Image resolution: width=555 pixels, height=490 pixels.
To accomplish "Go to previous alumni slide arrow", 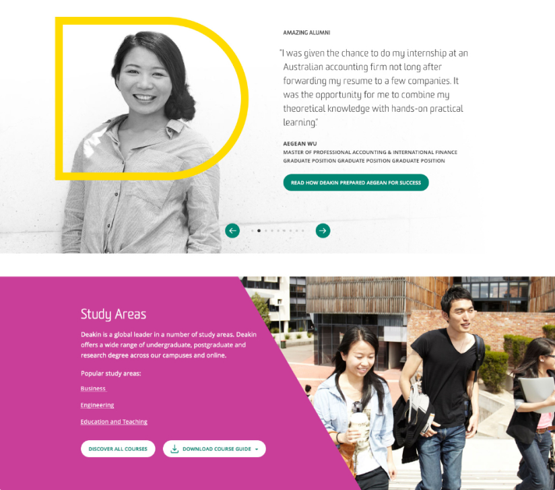I will point(232,231).
